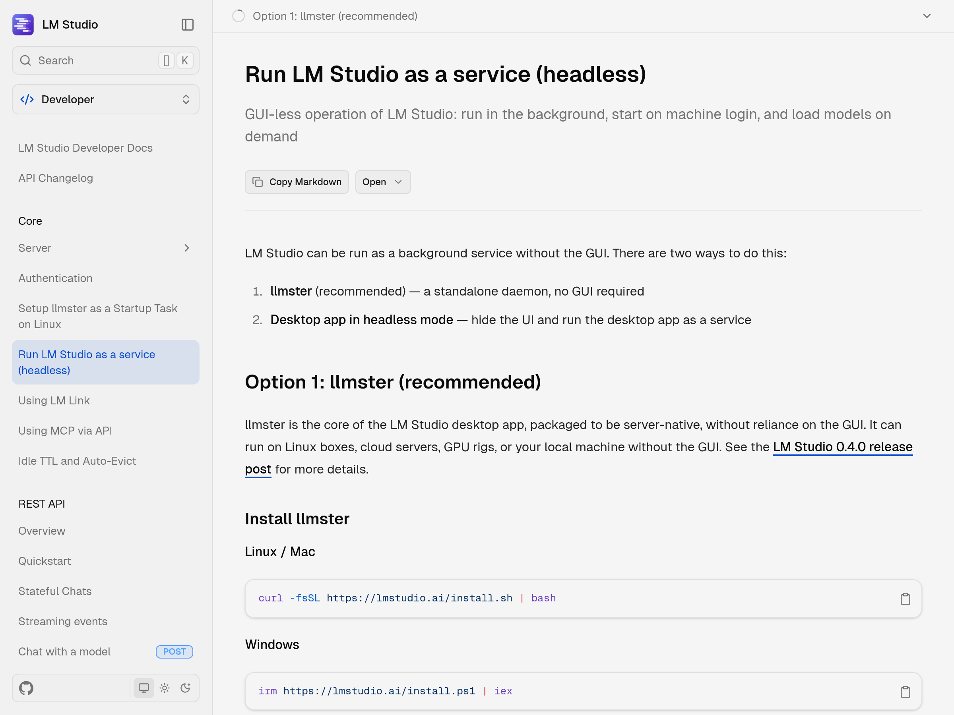Viewport: 954px width, 715px height.
Task: Click the irm install.ps1 code text
Action: 385,691
